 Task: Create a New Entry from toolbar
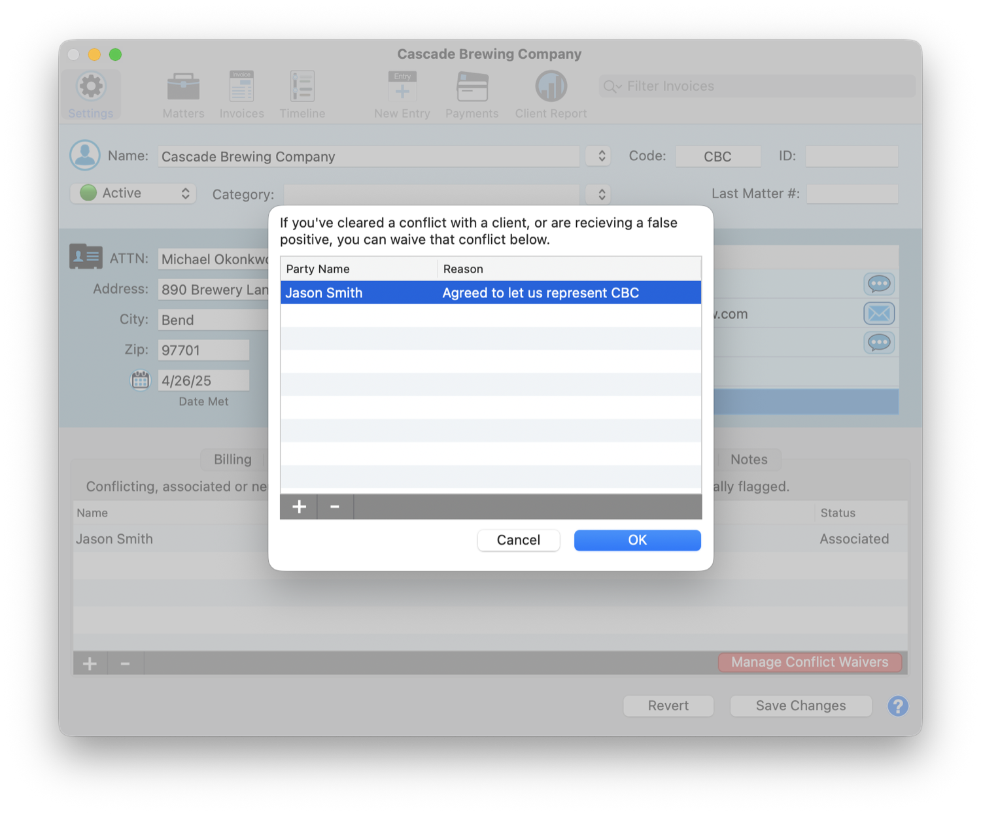(x=402, y=87)
